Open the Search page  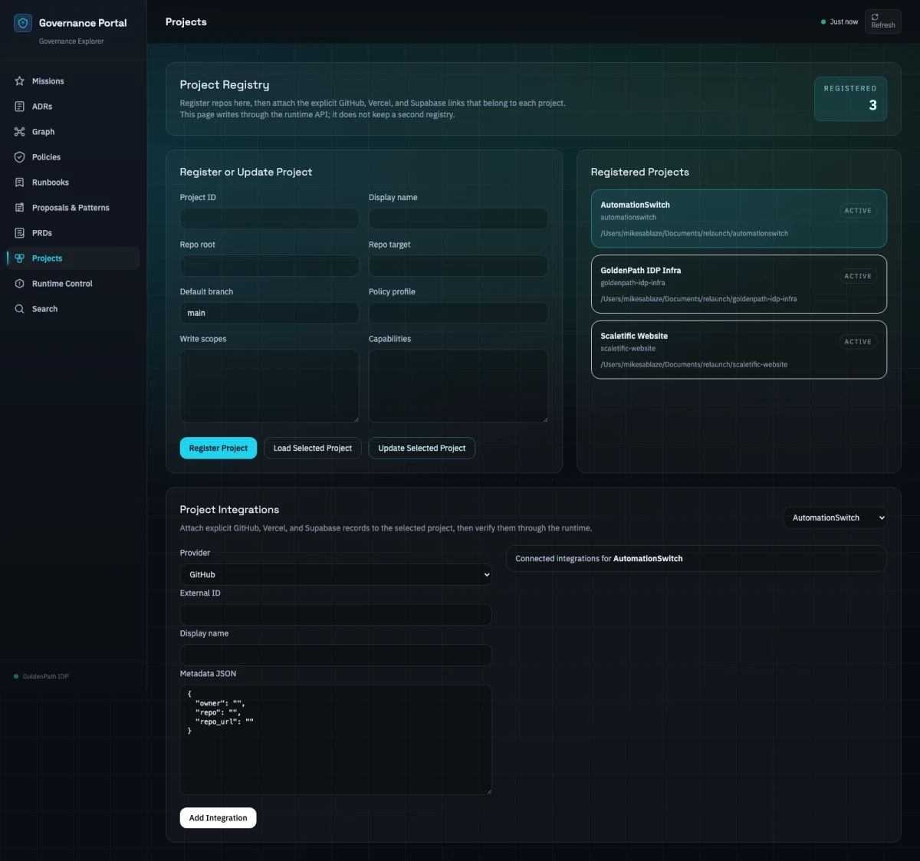coord(73,309)
